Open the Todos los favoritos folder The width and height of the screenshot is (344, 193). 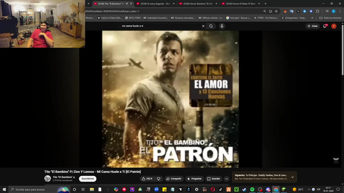coord(330,18)
